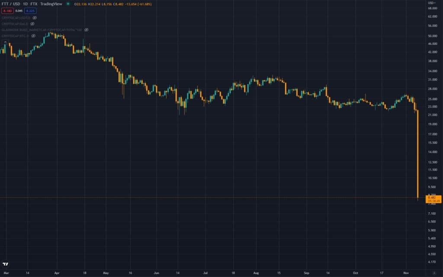Click the Jun label on time axis
This screenshot has width=443, height=277.
click(x=157, y=273)
